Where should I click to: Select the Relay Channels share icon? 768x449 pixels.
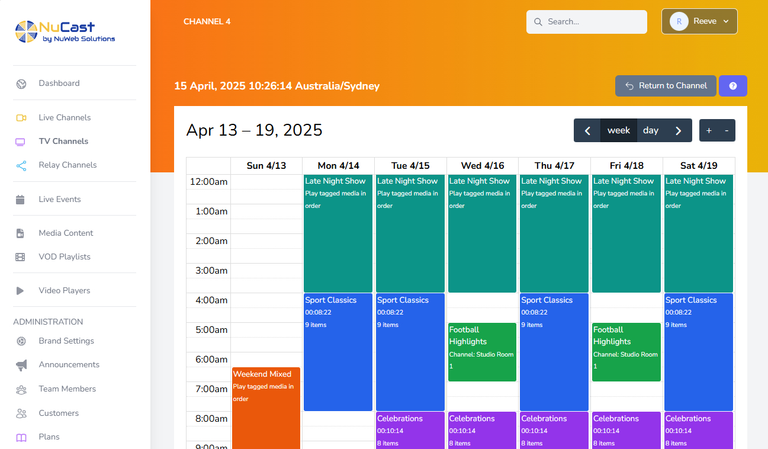point(21,165)
